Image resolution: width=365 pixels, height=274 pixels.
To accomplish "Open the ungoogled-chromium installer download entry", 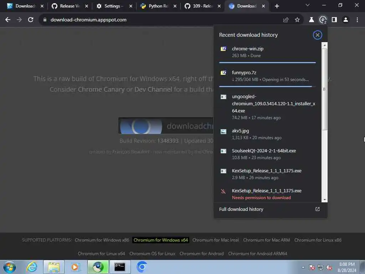I will tap(267, 107).
